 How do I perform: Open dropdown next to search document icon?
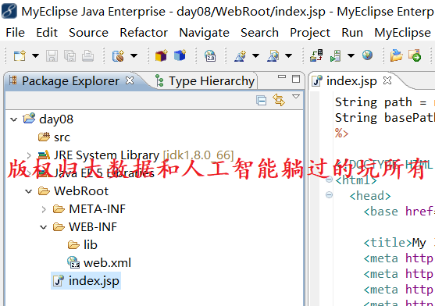click(x=288, y=55)
